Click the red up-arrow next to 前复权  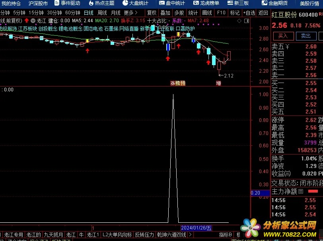tap(27, 21)
